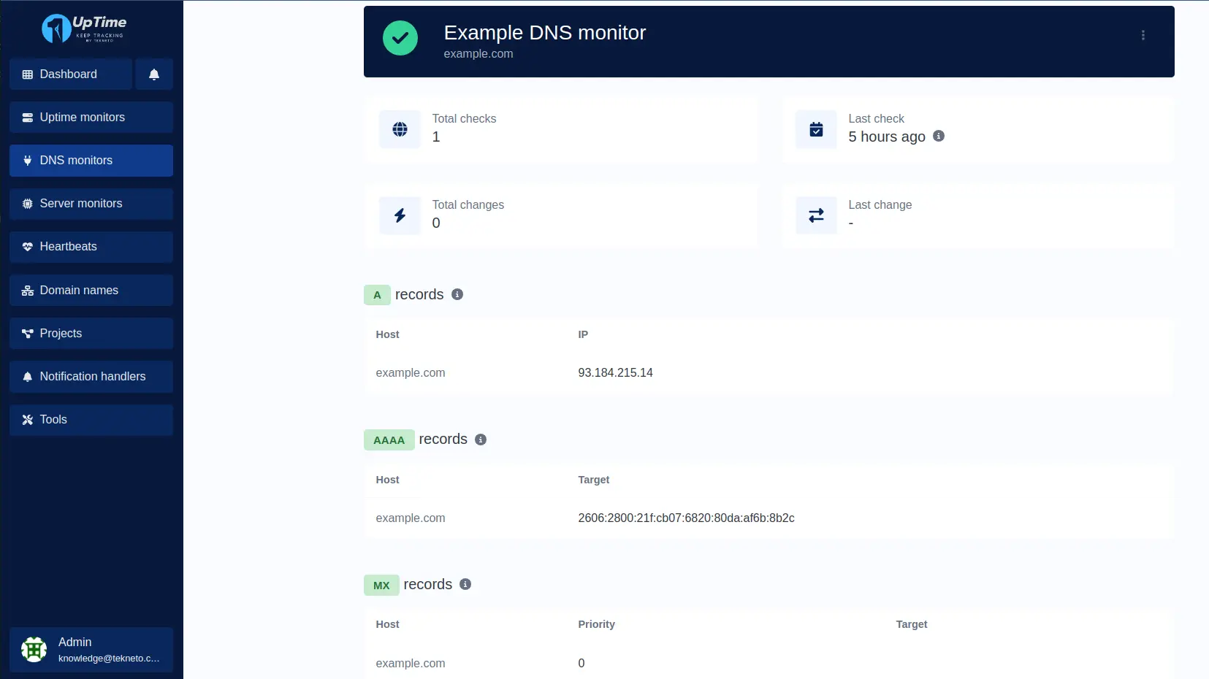Screen dimensions: 1209x679
Task: Click the lightning icon on Total changes card
Action: coord(400,215)
